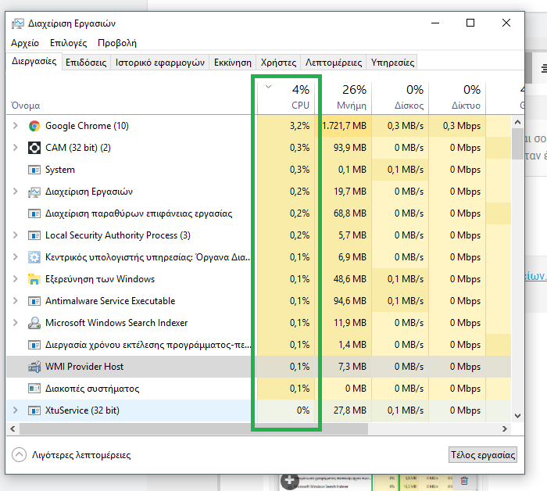
Task: Sort by the Δίσκος column header
Action: [x=400, y=98]
